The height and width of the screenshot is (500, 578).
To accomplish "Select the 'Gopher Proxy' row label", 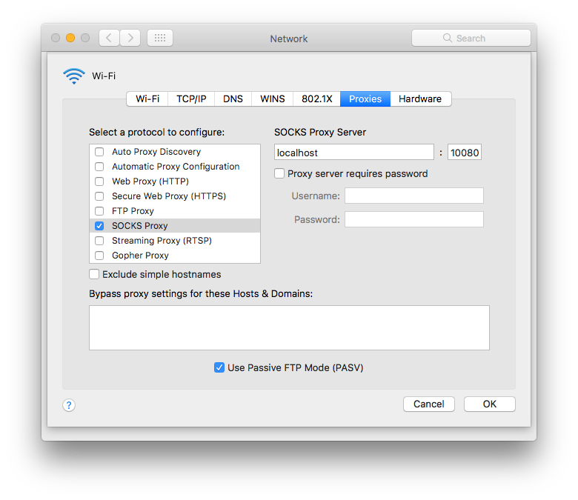I will point(141,256).
